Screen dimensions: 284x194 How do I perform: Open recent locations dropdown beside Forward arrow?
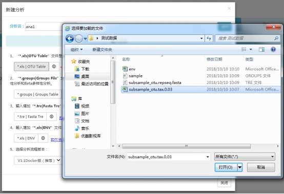click(x=85, y=38)
